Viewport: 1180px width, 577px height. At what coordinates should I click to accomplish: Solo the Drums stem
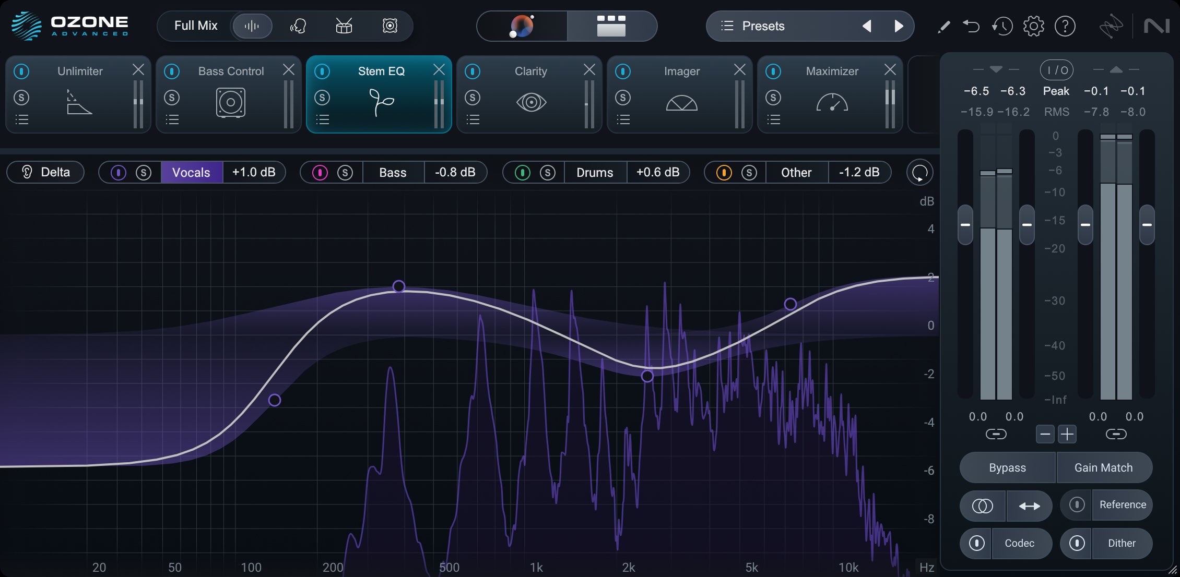click(548, 172)
